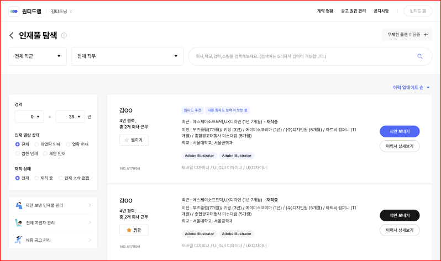Click the 원티드랩 logo icon

coord(14,11)
